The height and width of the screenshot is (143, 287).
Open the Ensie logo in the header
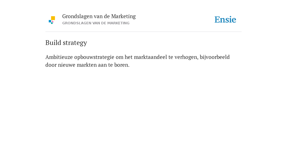[225, 20]
